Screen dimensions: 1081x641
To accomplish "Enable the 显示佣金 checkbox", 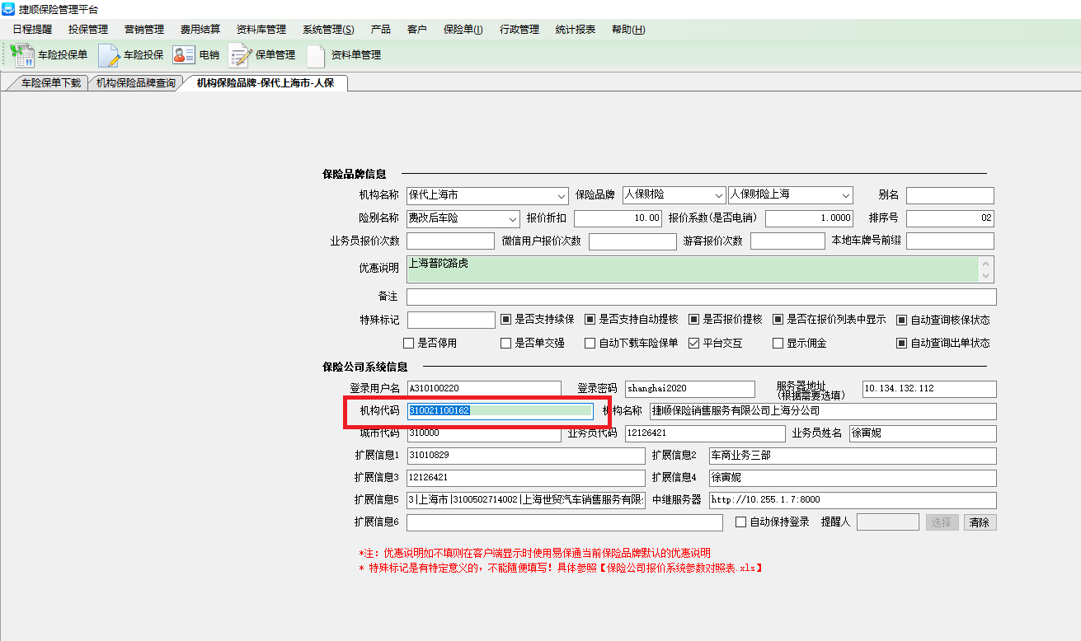I will coord(778,343).
